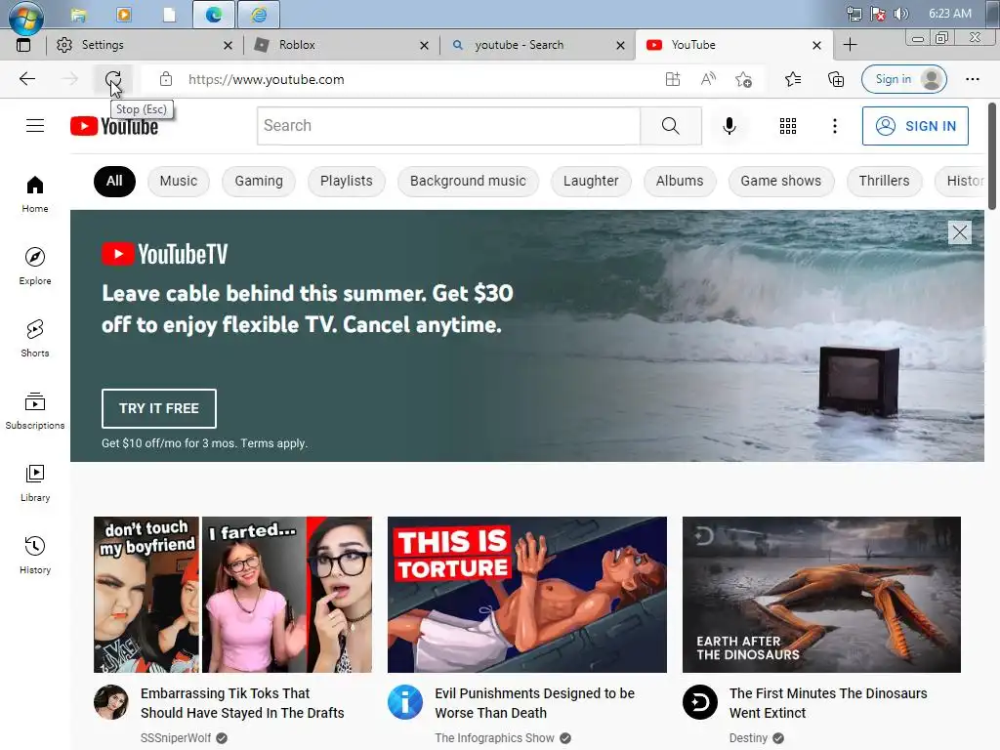The image size is (1000, 750).
Task: View site information lock icon
Action: pos(166,79)
